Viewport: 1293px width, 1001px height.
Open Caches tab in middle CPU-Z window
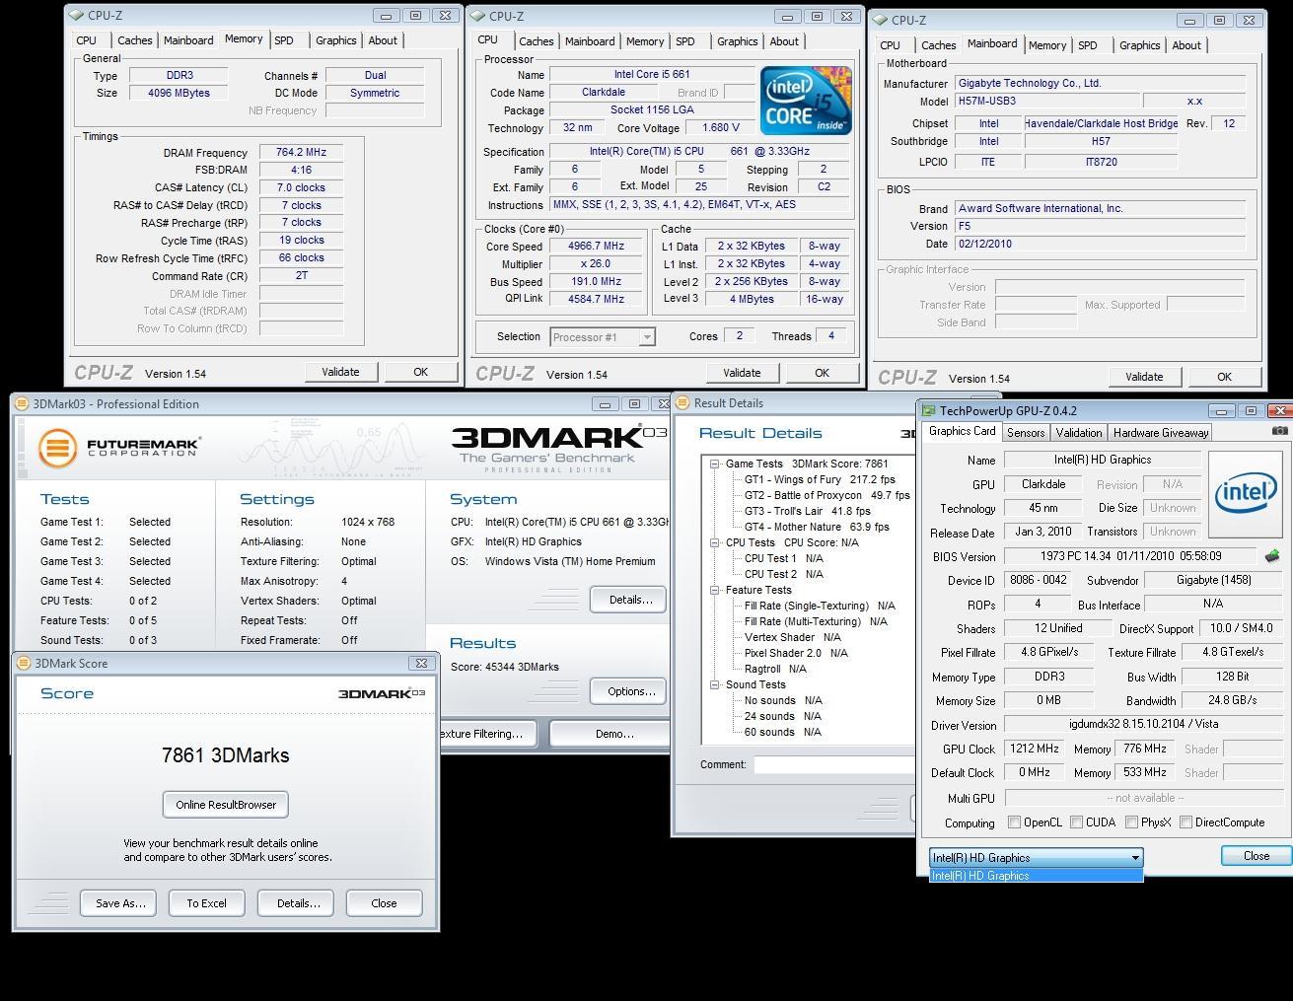pos(536,41)
